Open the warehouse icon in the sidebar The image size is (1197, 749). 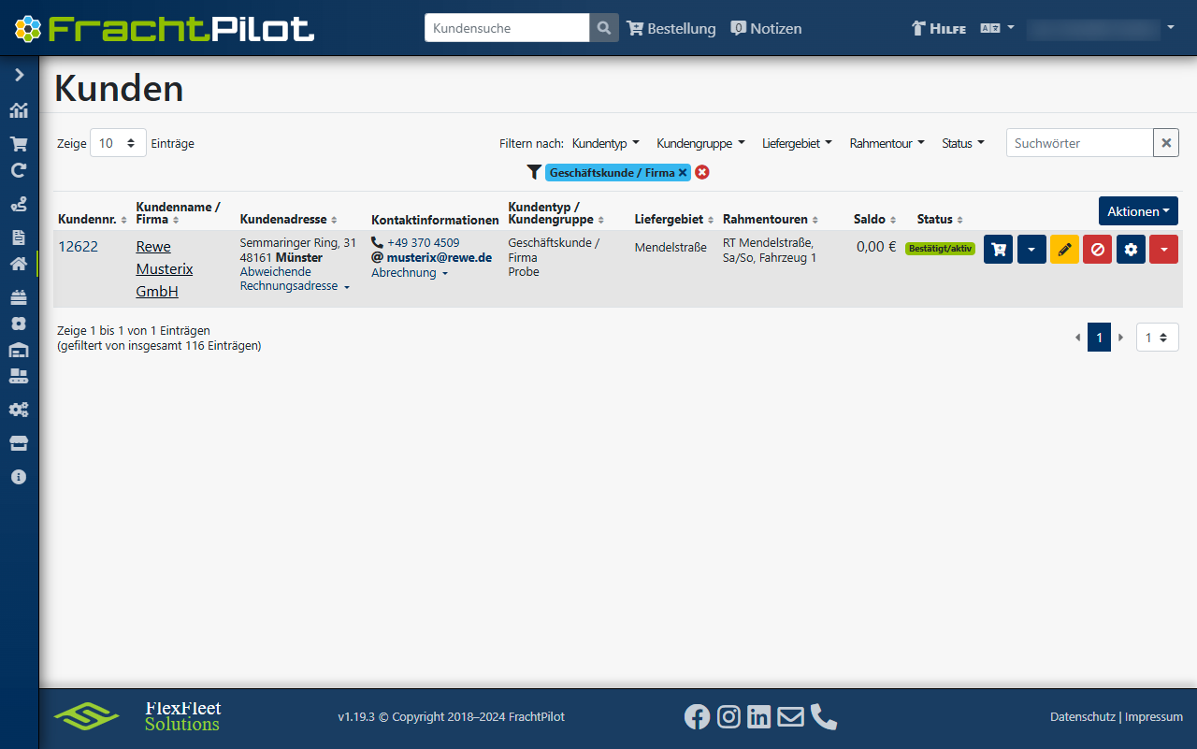tap(19, 350)
